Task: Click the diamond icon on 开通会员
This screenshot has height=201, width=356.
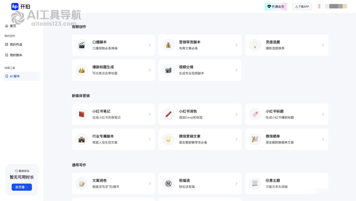Action: [269, 7]
